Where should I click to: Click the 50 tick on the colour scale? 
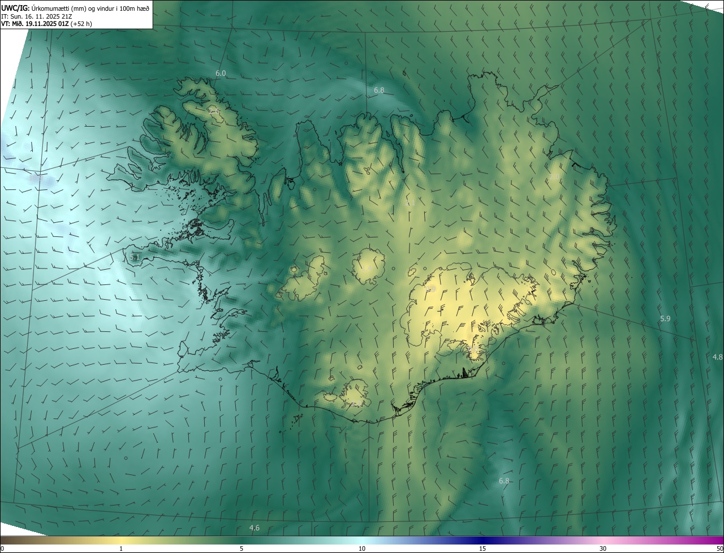(719, 548)
